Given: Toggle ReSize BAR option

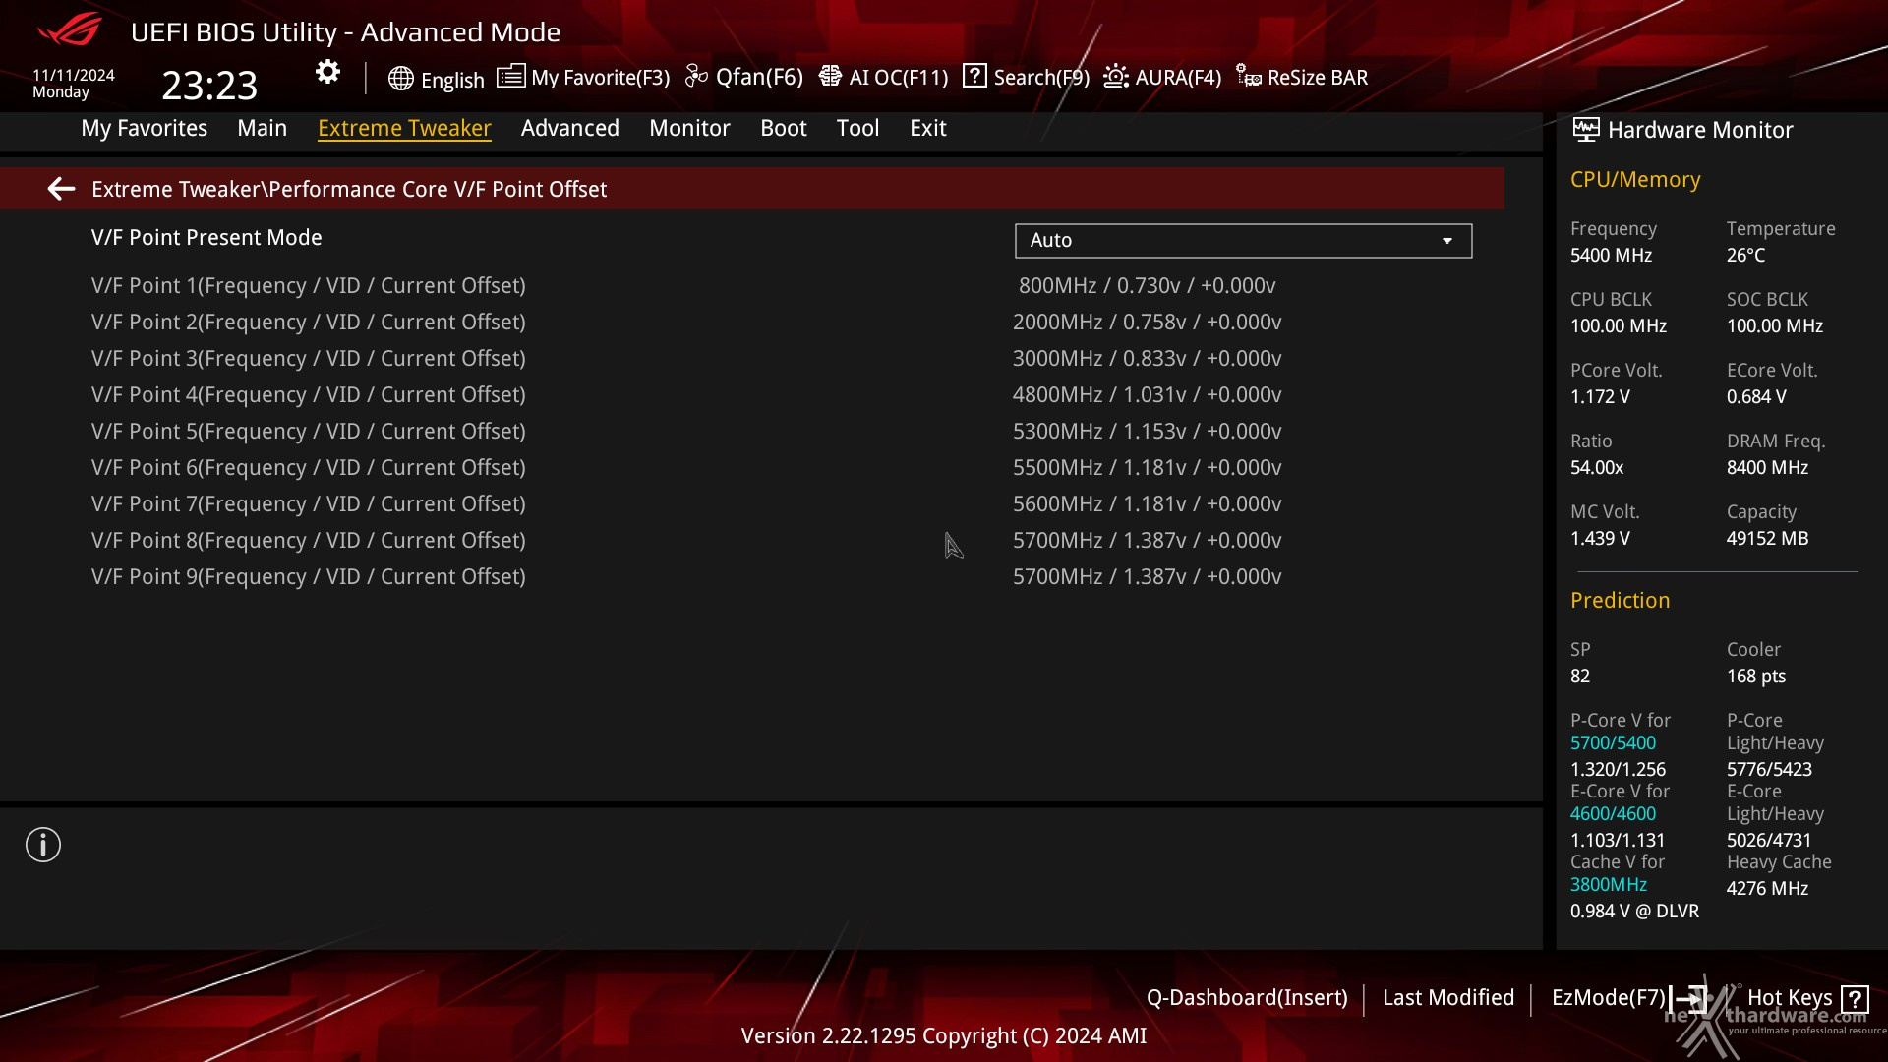Looking at the screenshot, I should point(1318,78).
